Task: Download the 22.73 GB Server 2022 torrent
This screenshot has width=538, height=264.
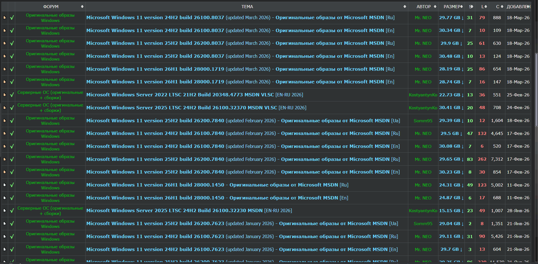Action: (x=451, y=95)
